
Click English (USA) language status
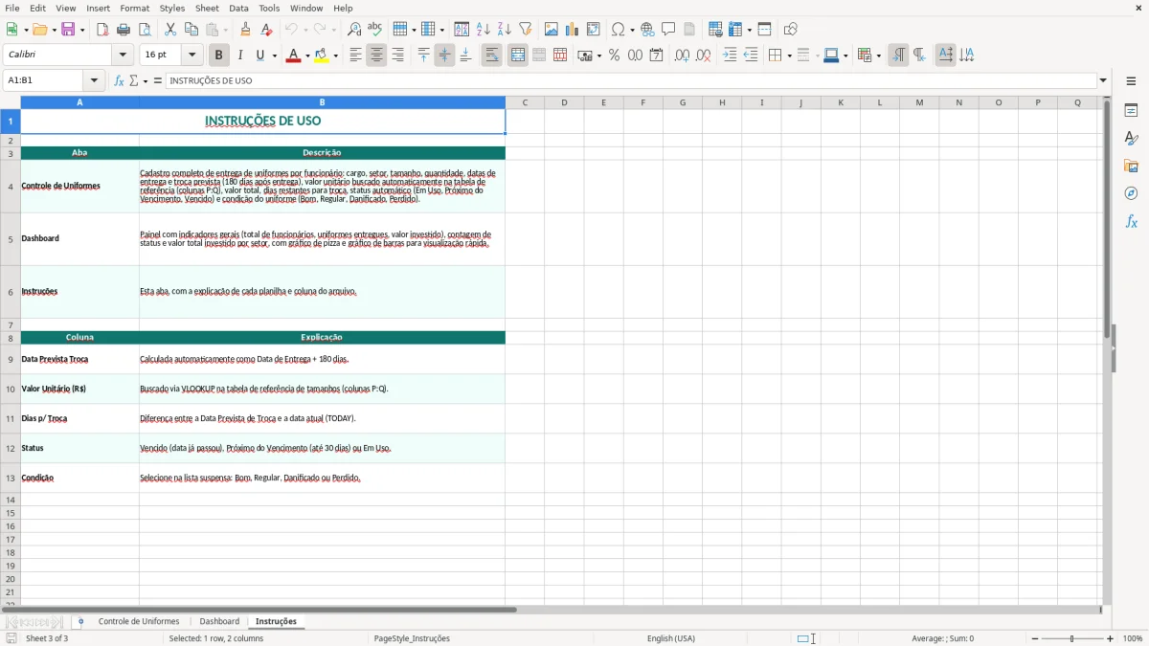[671, 638]
